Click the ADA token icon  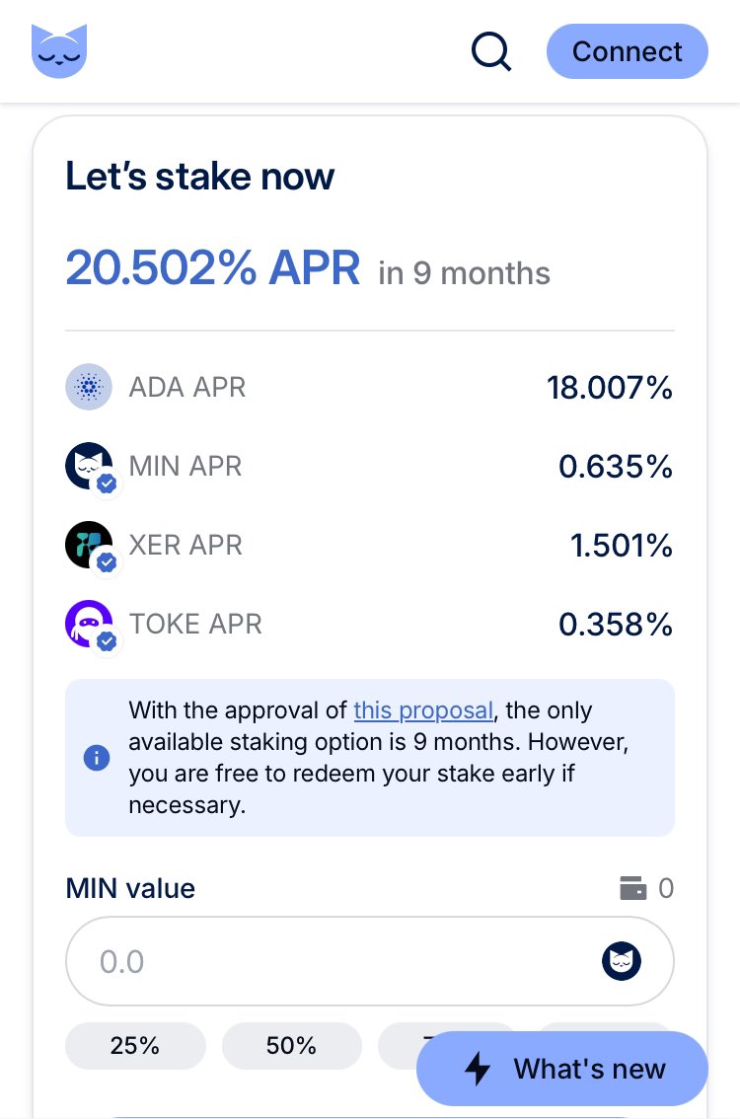(88, 387)
